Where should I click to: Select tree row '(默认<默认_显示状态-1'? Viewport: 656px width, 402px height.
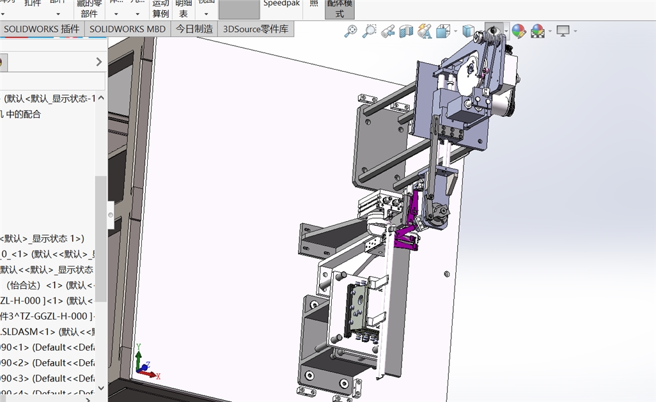48,98
